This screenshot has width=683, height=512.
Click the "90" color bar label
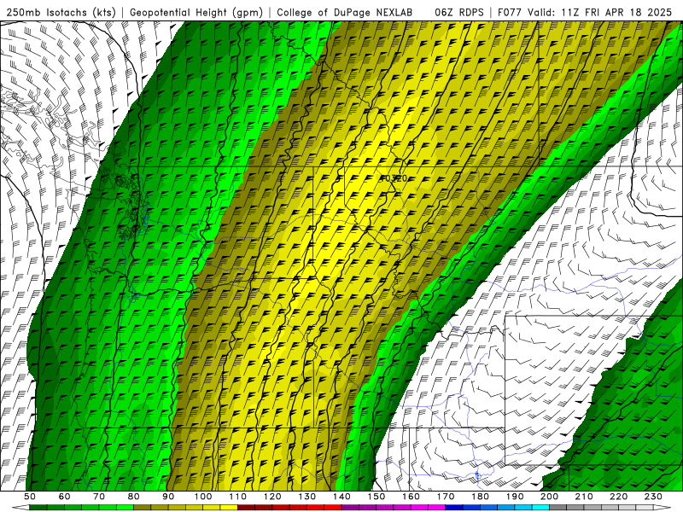coord(168,497)
